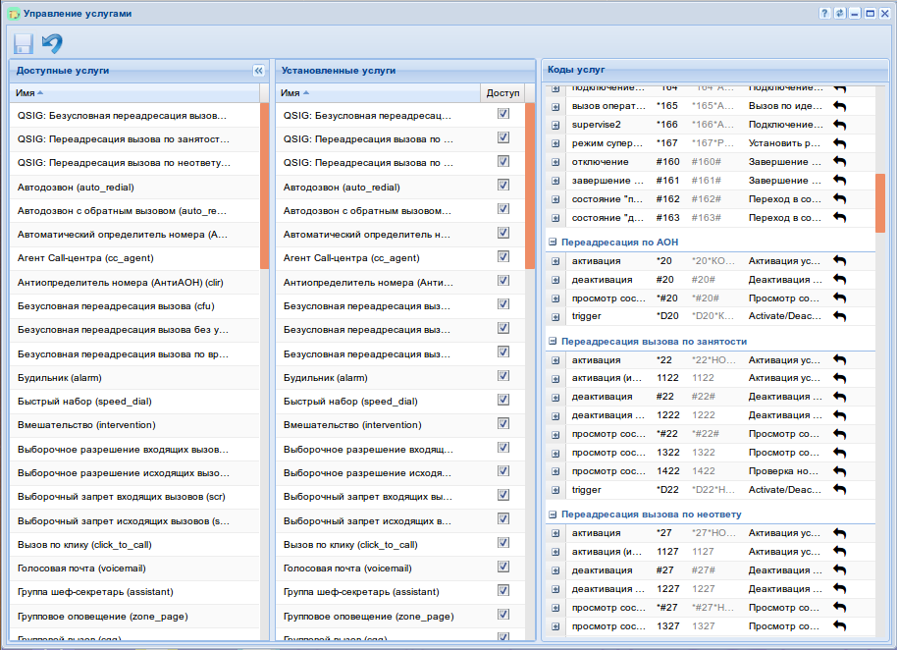The image size is (897, 650).
Task: Click the Доступ column header
Action: [502, 92]
